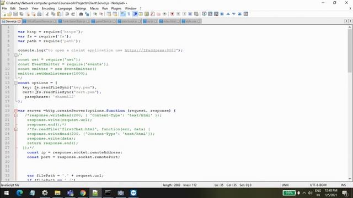Image resolution: width=353 pixels, height=198 pixels.
Task: Open Replace with the find-replace icon
Action: pyautogui.click(x=87, y=14)
